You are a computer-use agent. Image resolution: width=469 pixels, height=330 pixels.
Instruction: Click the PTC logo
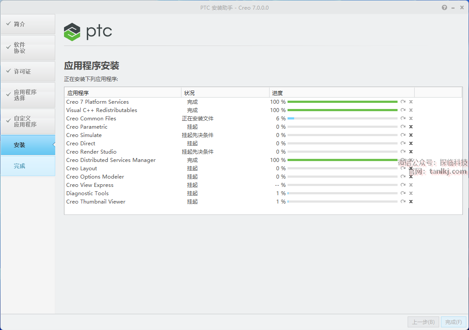click(88, 32)
